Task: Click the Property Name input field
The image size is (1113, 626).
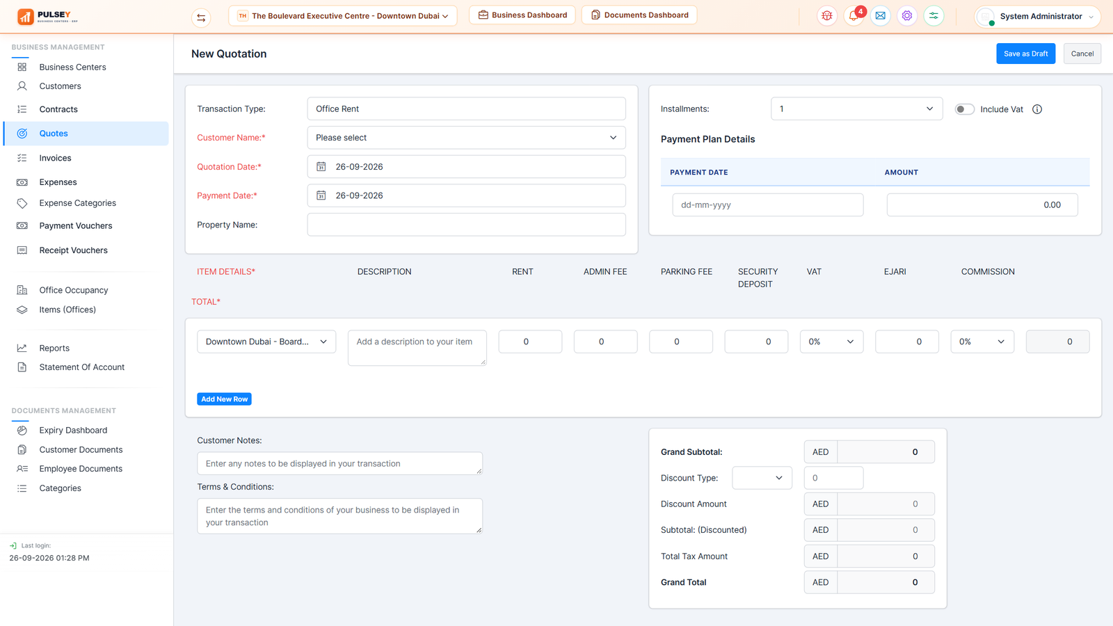Action: (466, 225)
